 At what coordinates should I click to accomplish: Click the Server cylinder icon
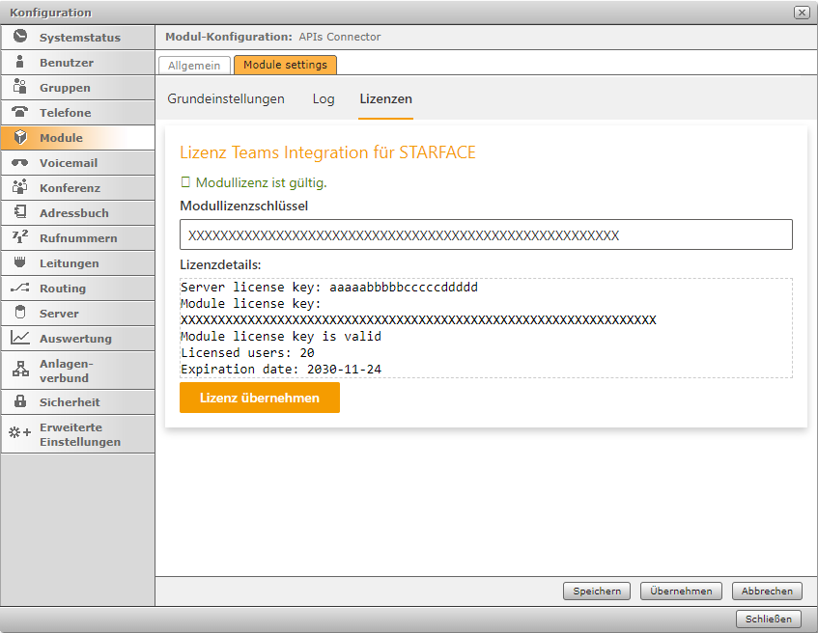20,313
